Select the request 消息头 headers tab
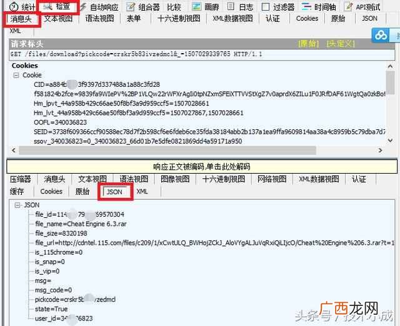 pos(21,19)
